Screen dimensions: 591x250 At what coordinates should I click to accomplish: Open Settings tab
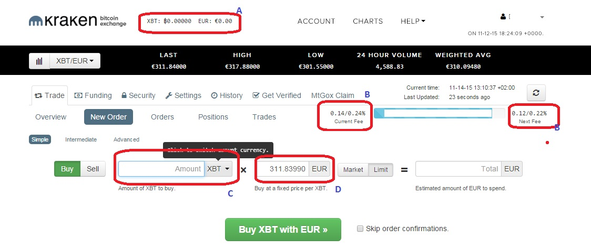[183, 95]
